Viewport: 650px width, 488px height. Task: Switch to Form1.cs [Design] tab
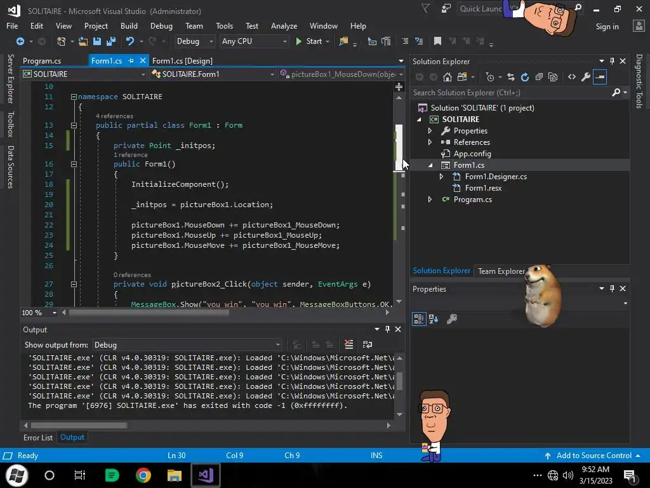tap(182, 60)
